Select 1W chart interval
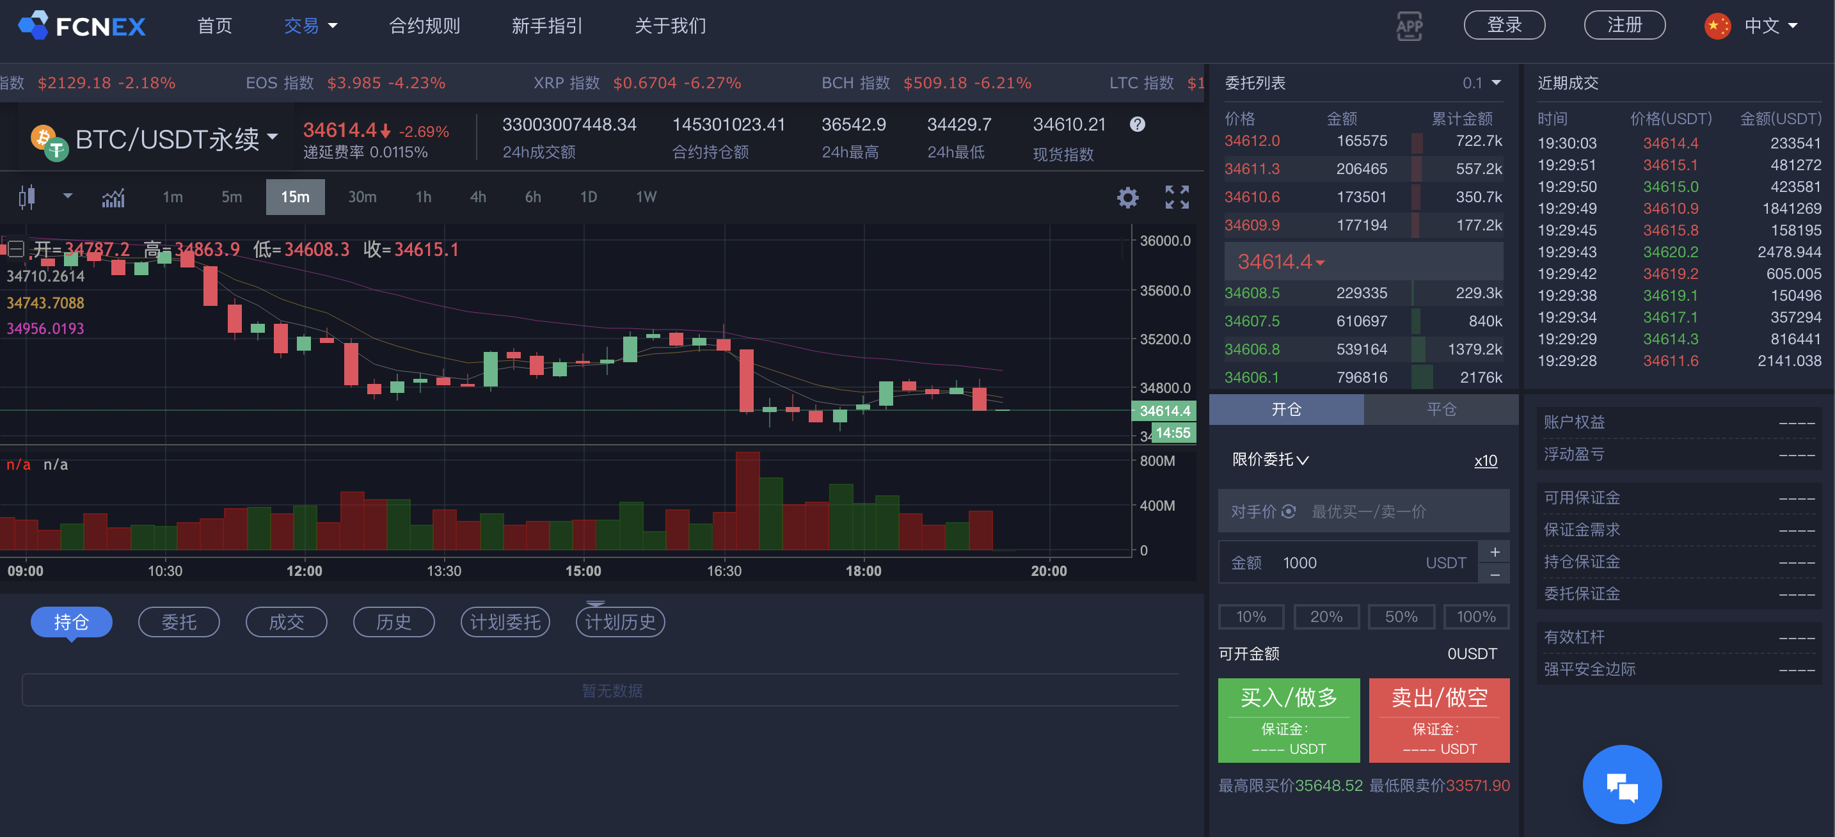 click(x=646, y=196)
